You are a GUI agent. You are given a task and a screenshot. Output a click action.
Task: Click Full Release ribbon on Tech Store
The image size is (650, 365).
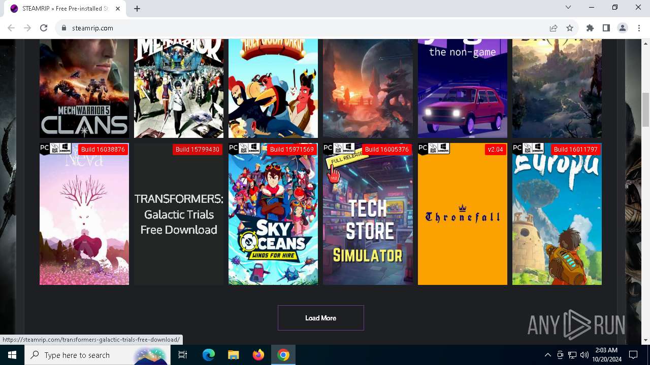click(x=347, y=159)
